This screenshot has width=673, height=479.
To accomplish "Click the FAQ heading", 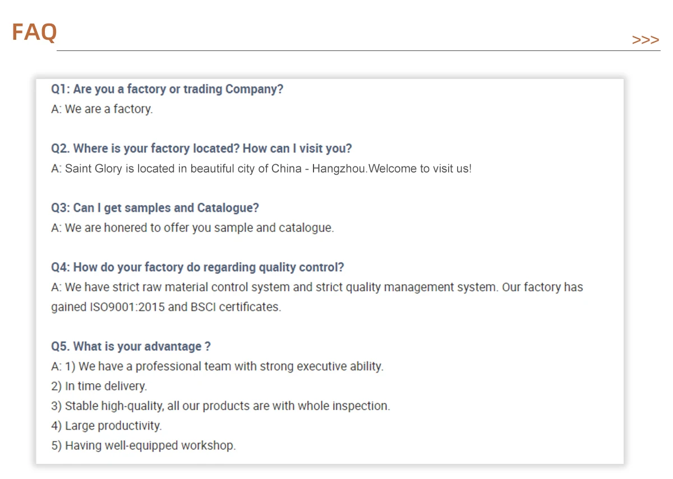I will tap(34, 32).
